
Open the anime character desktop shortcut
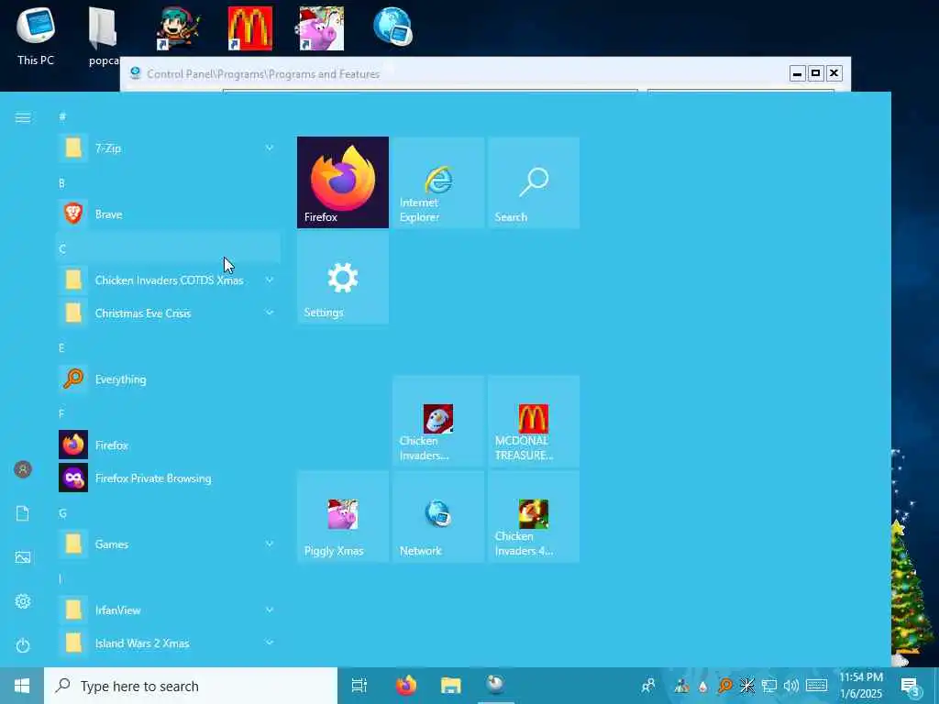pos(178,28)
